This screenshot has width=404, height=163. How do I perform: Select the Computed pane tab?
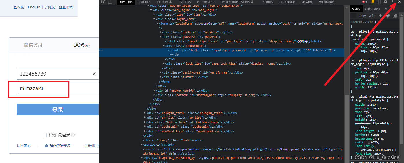tap(372, 9)
